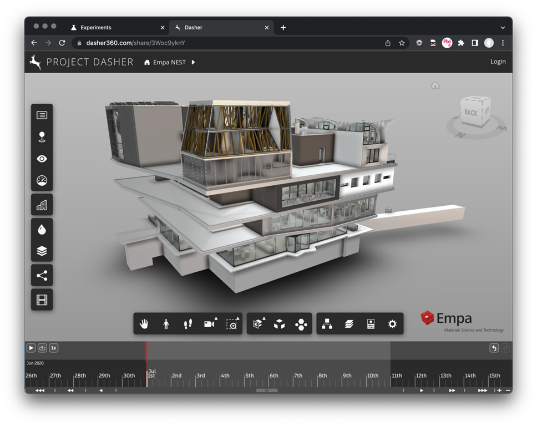Open the film strip animation panel

[x=42, y=300]
